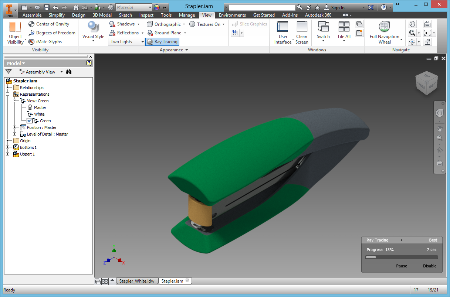Screen dimensions: 450x297
Task: Click the Home View icon in Navigate panel
Action: click(x=427, y=42)
